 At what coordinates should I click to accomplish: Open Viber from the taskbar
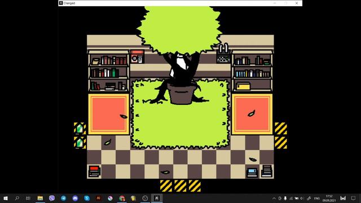point(52,198)
